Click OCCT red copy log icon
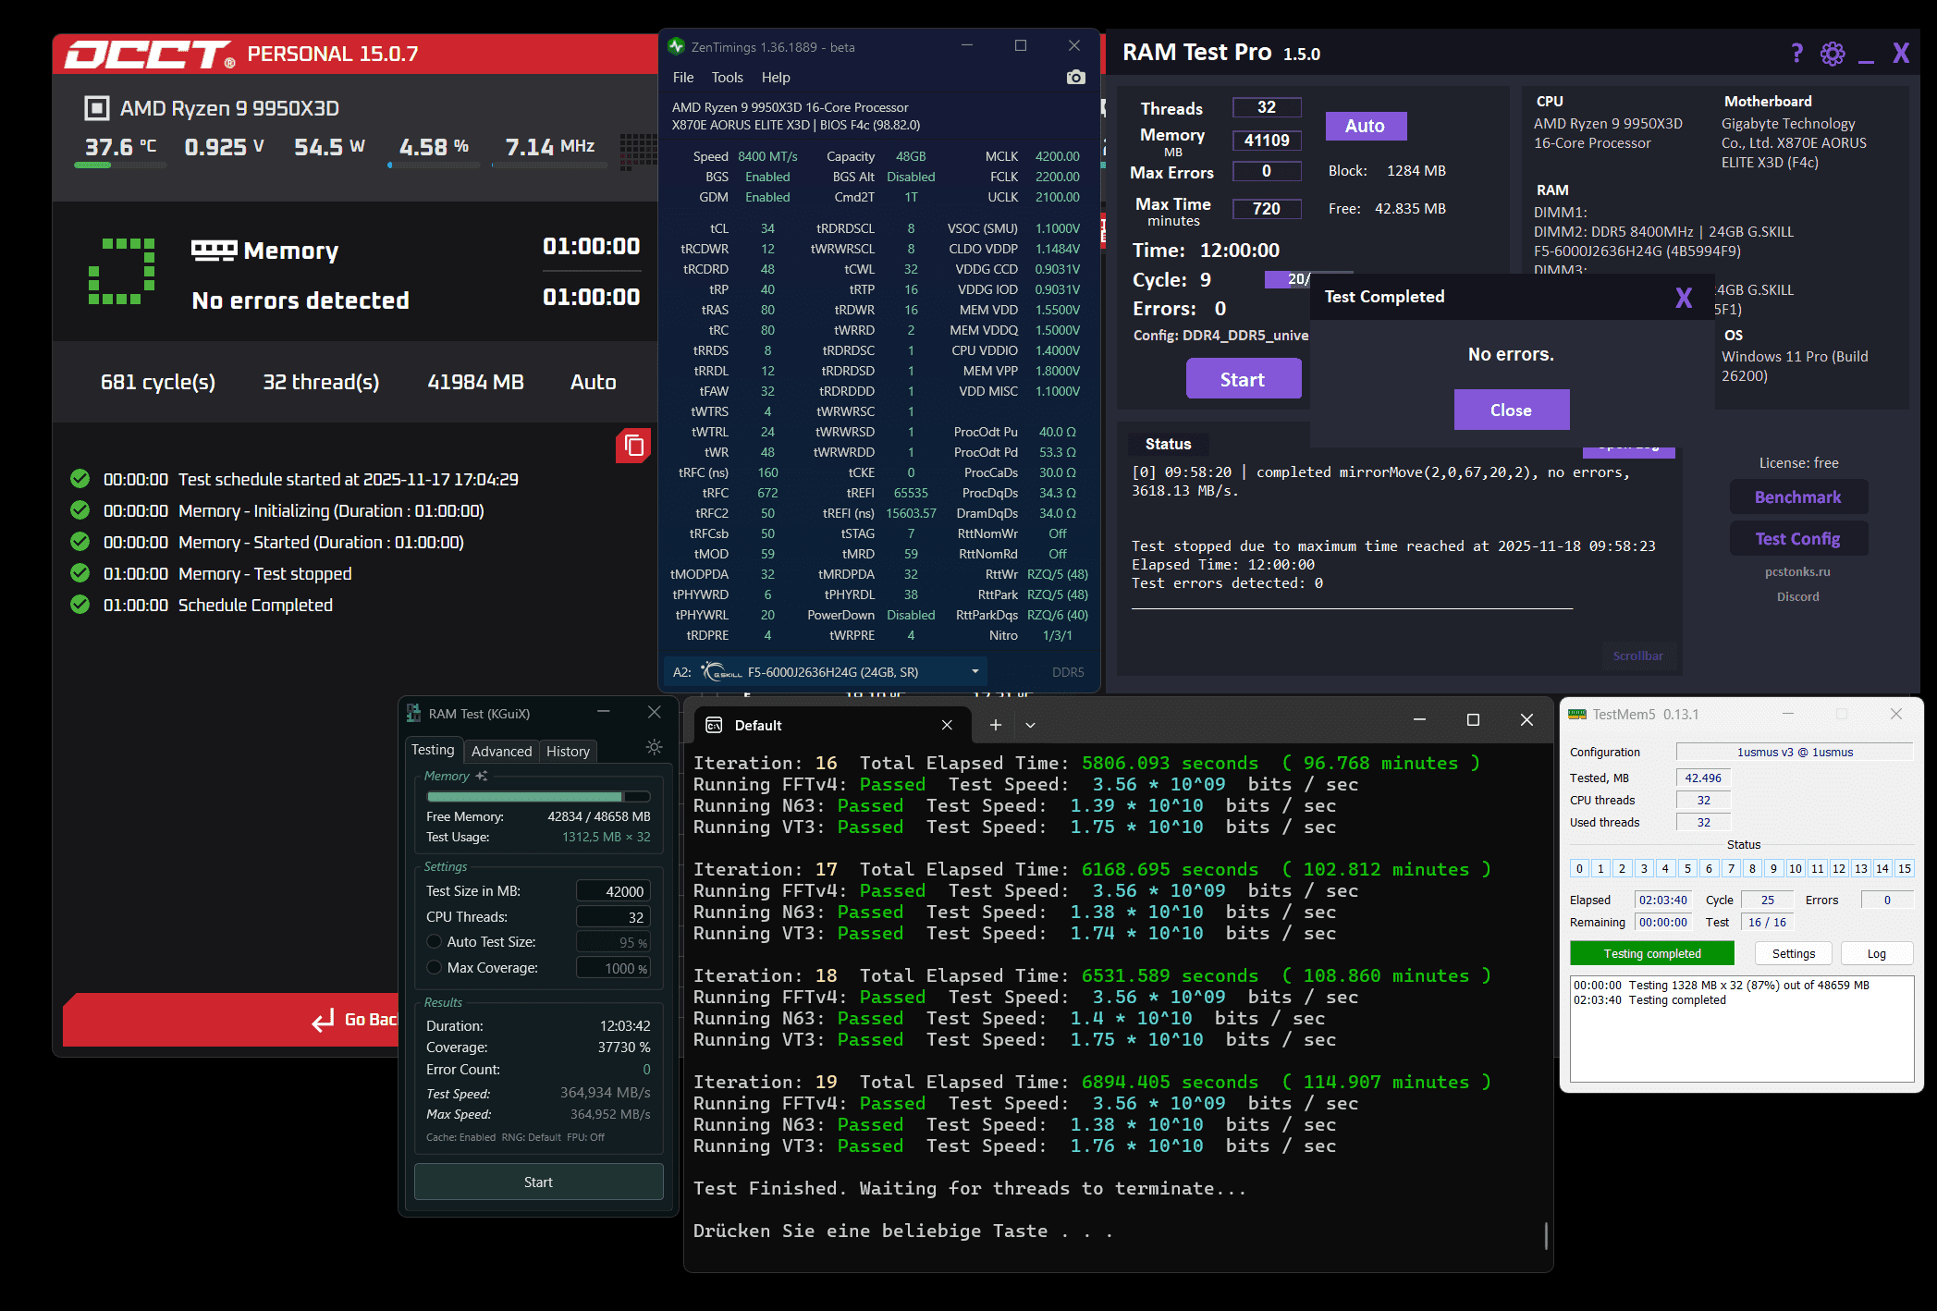 click(634, 446)
